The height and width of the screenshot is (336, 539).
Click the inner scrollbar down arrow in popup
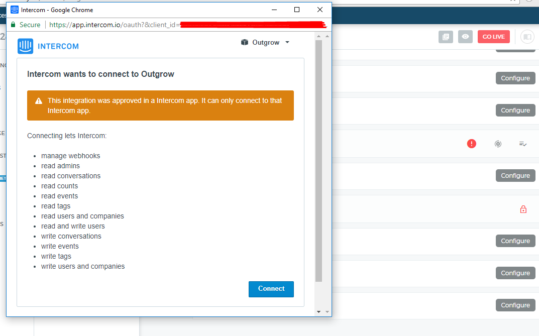(318, 311)
